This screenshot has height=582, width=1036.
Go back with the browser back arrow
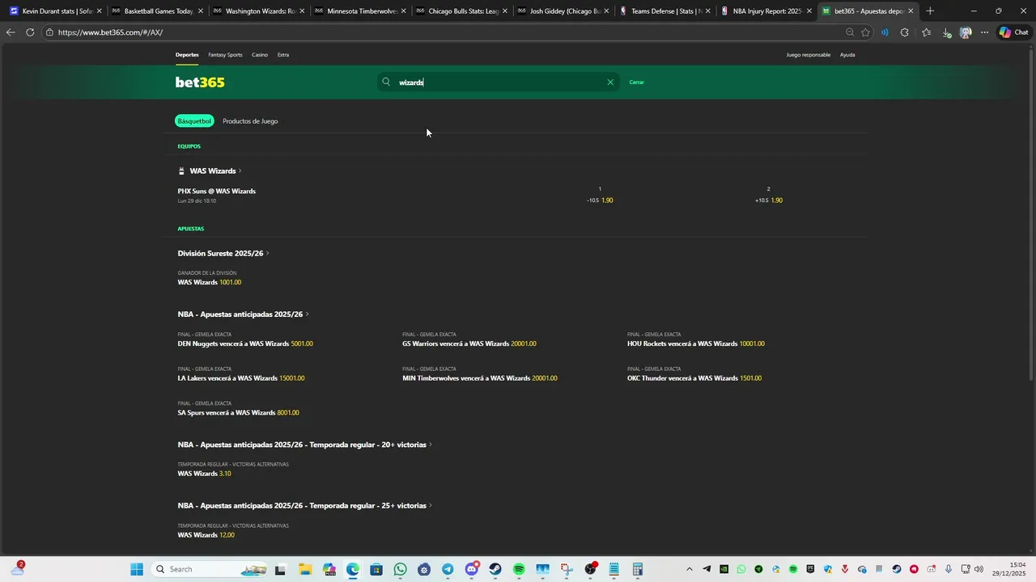coord(10,32)
